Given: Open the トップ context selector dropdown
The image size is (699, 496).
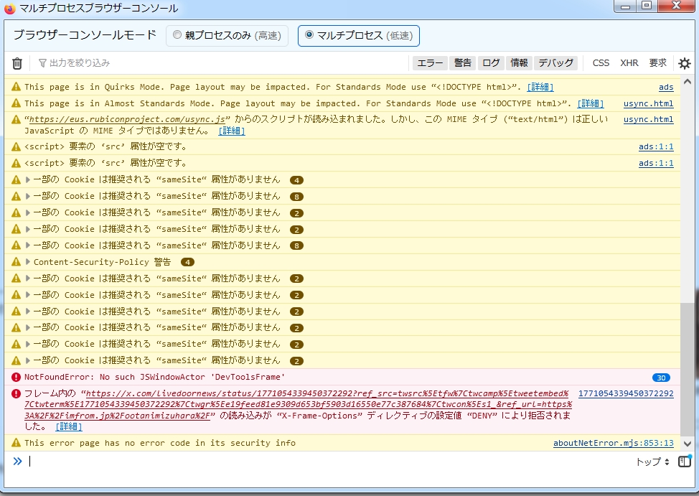Looking at the screenshot, I should (652, 462).
